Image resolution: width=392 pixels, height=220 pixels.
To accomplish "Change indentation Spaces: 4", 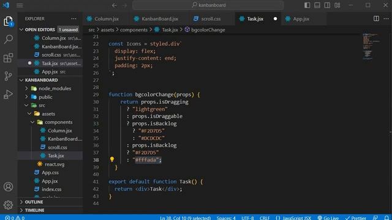I will pyautogui.click(x=226, y=218).
